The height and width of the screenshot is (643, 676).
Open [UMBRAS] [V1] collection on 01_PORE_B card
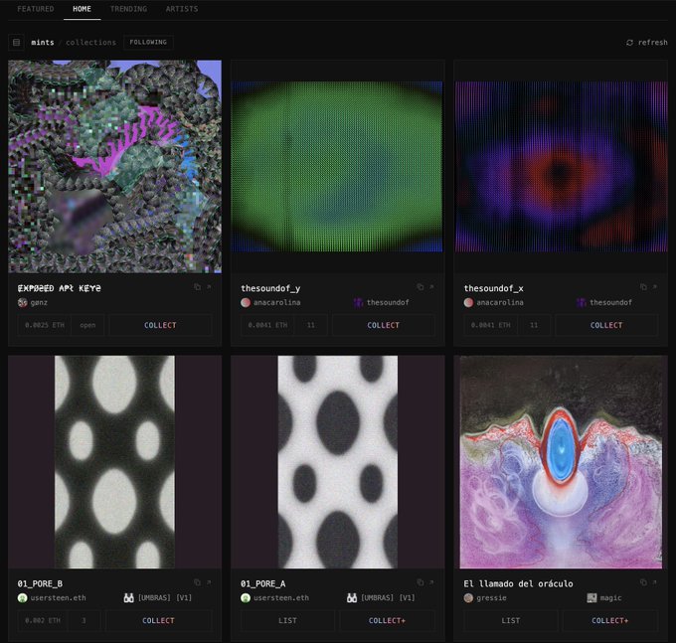(x=165, y=598)
